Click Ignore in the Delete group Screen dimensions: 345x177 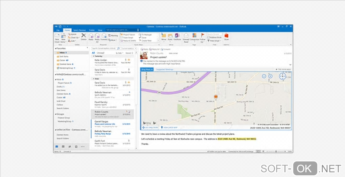click(72, 34)
